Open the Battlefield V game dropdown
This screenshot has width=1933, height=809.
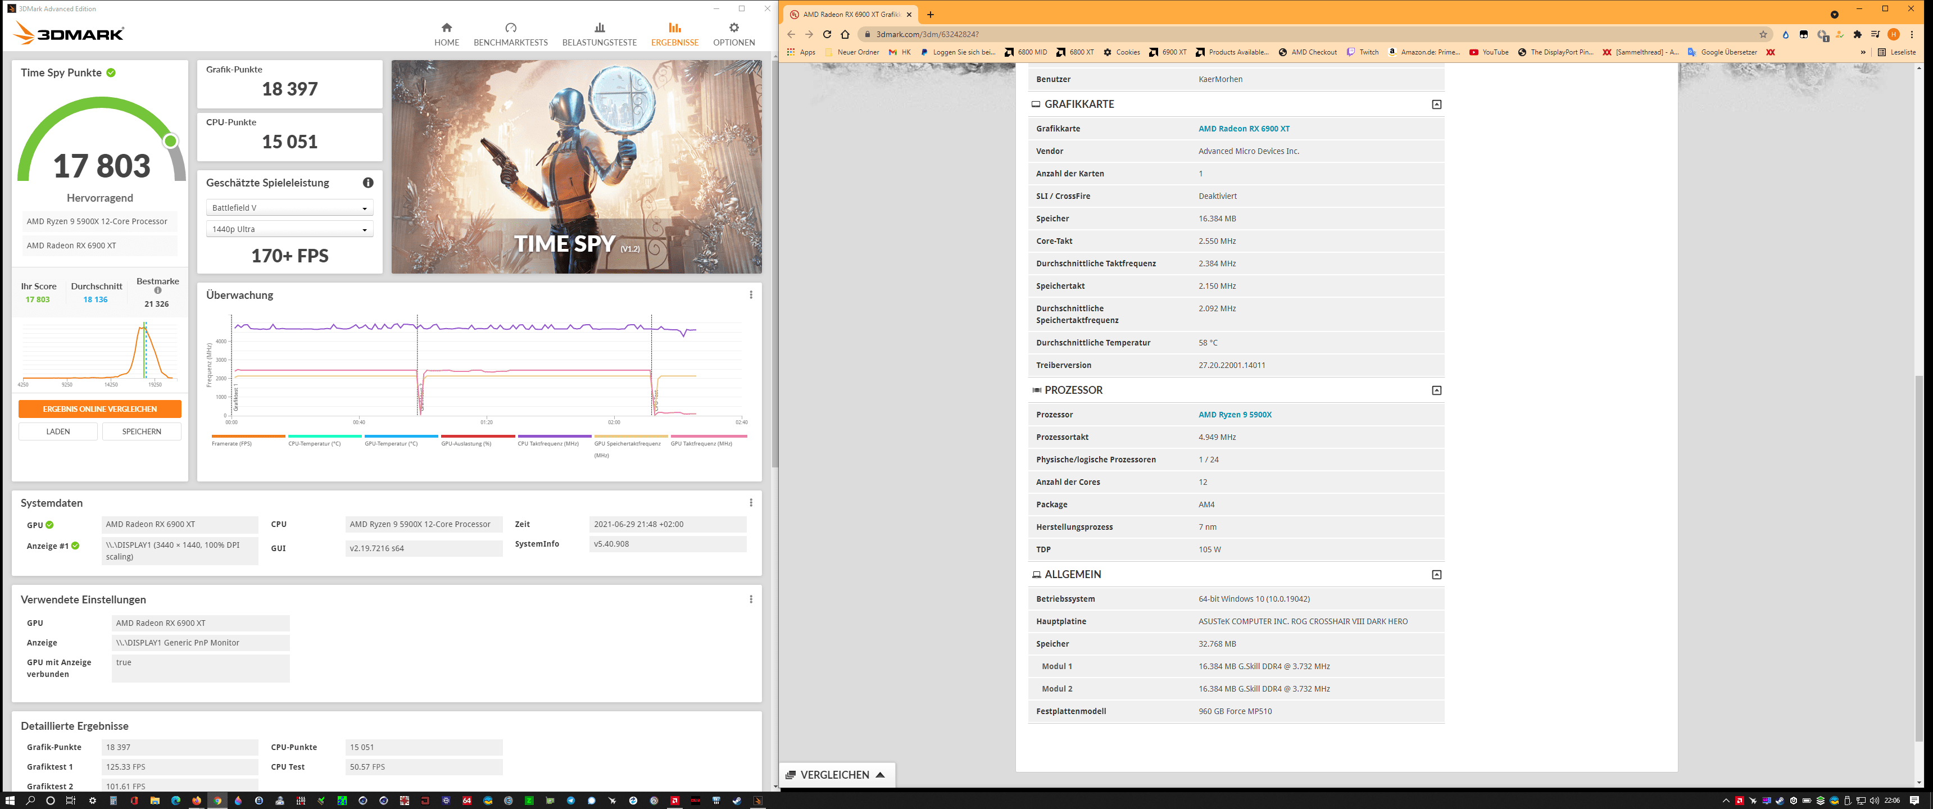pyautogui.click(x=289, y=208)
